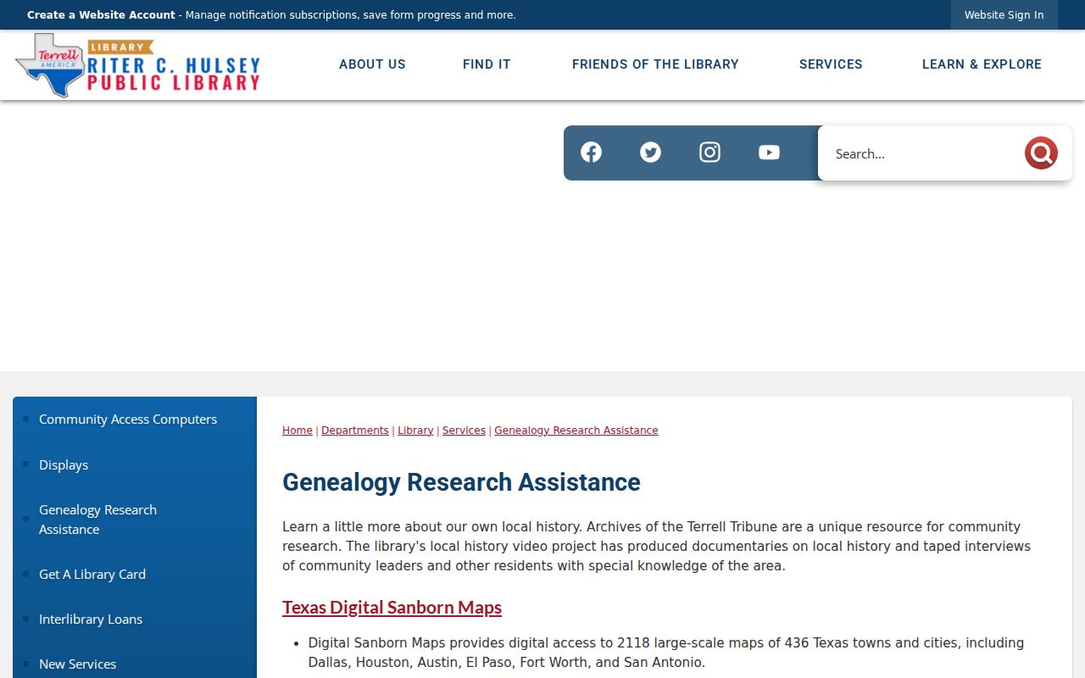Viewport: 1085px width, 678px height.
Task: Open the library's Facebook page icon
Action: [x=591, y=153]
